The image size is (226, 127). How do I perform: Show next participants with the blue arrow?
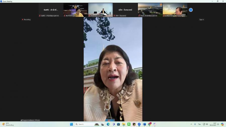[191, 10]
